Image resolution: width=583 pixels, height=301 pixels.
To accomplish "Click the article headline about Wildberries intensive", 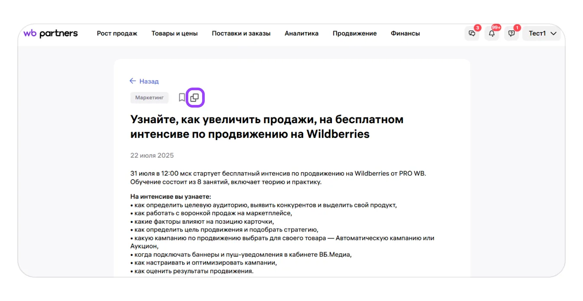I will pos(267,127).
